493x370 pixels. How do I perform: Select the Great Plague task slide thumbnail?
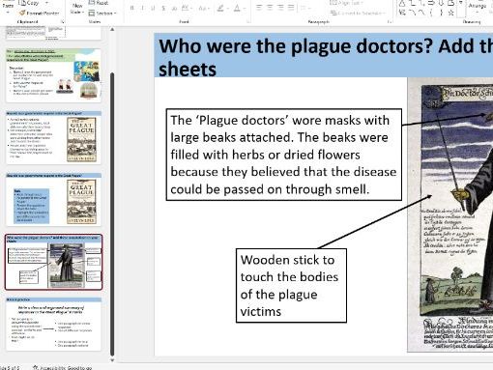click(x=53, y=200)
